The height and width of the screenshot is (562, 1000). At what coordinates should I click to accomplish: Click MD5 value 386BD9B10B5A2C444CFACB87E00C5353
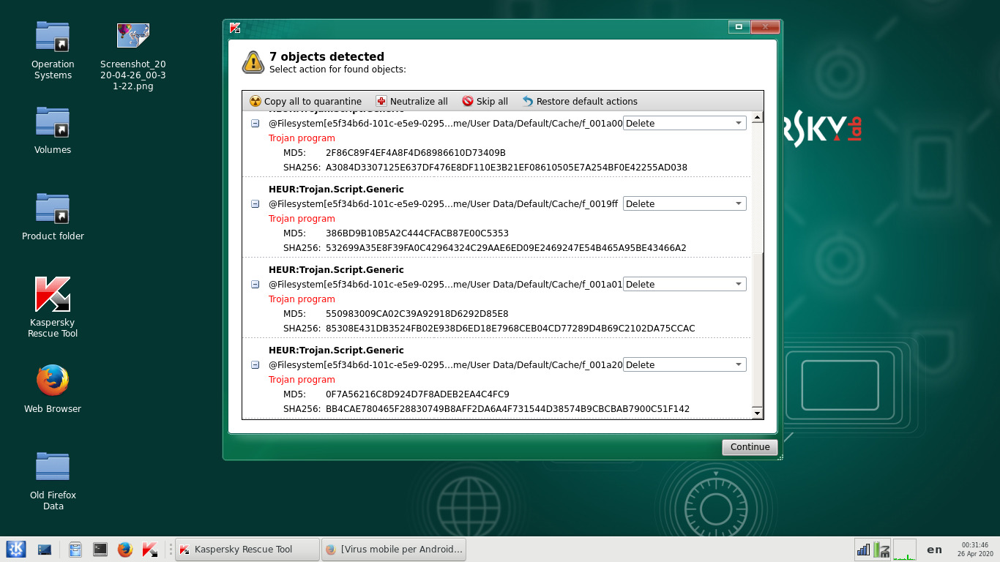coord(417,233)
